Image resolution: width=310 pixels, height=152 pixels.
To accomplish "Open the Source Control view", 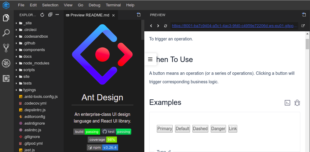I will click(6, 48).
